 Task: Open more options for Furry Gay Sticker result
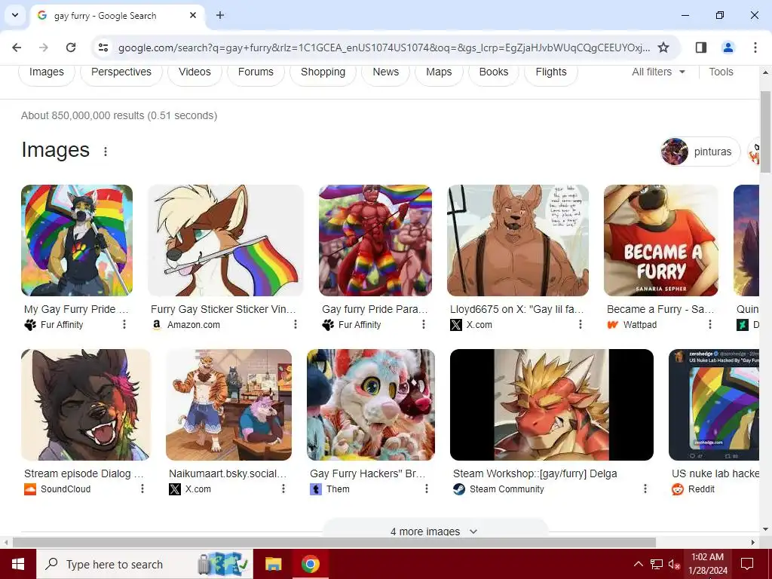[x=295, y=324]
